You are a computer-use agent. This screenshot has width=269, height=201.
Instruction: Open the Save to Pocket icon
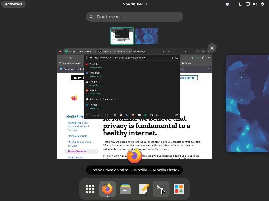(x=192, y=58)
